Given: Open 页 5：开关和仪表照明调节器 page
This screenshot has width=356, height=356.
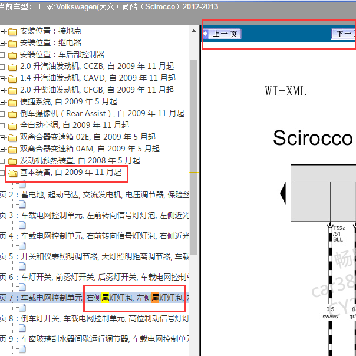Looking at the screenshot, I should point(94,256).
